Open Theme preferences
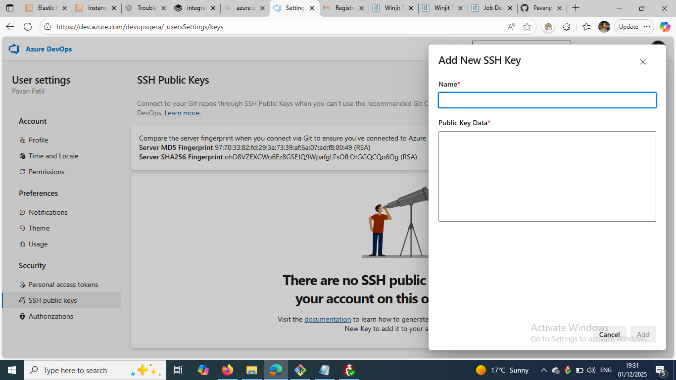Image resolution: width=676 pixels, height=380 pixels. 39,228
